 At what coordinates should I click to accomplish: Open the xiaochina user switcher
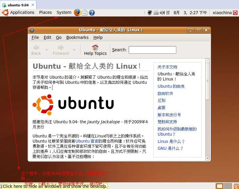[222, 12]
